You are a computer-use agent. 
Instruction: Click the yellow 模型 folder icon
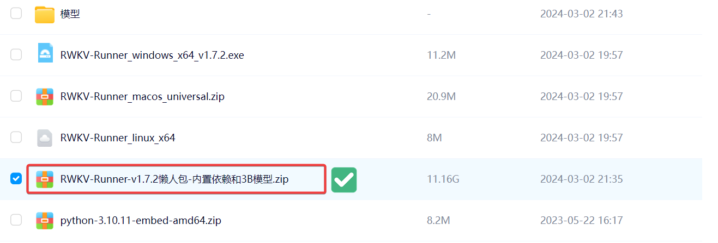pos(45,14)
